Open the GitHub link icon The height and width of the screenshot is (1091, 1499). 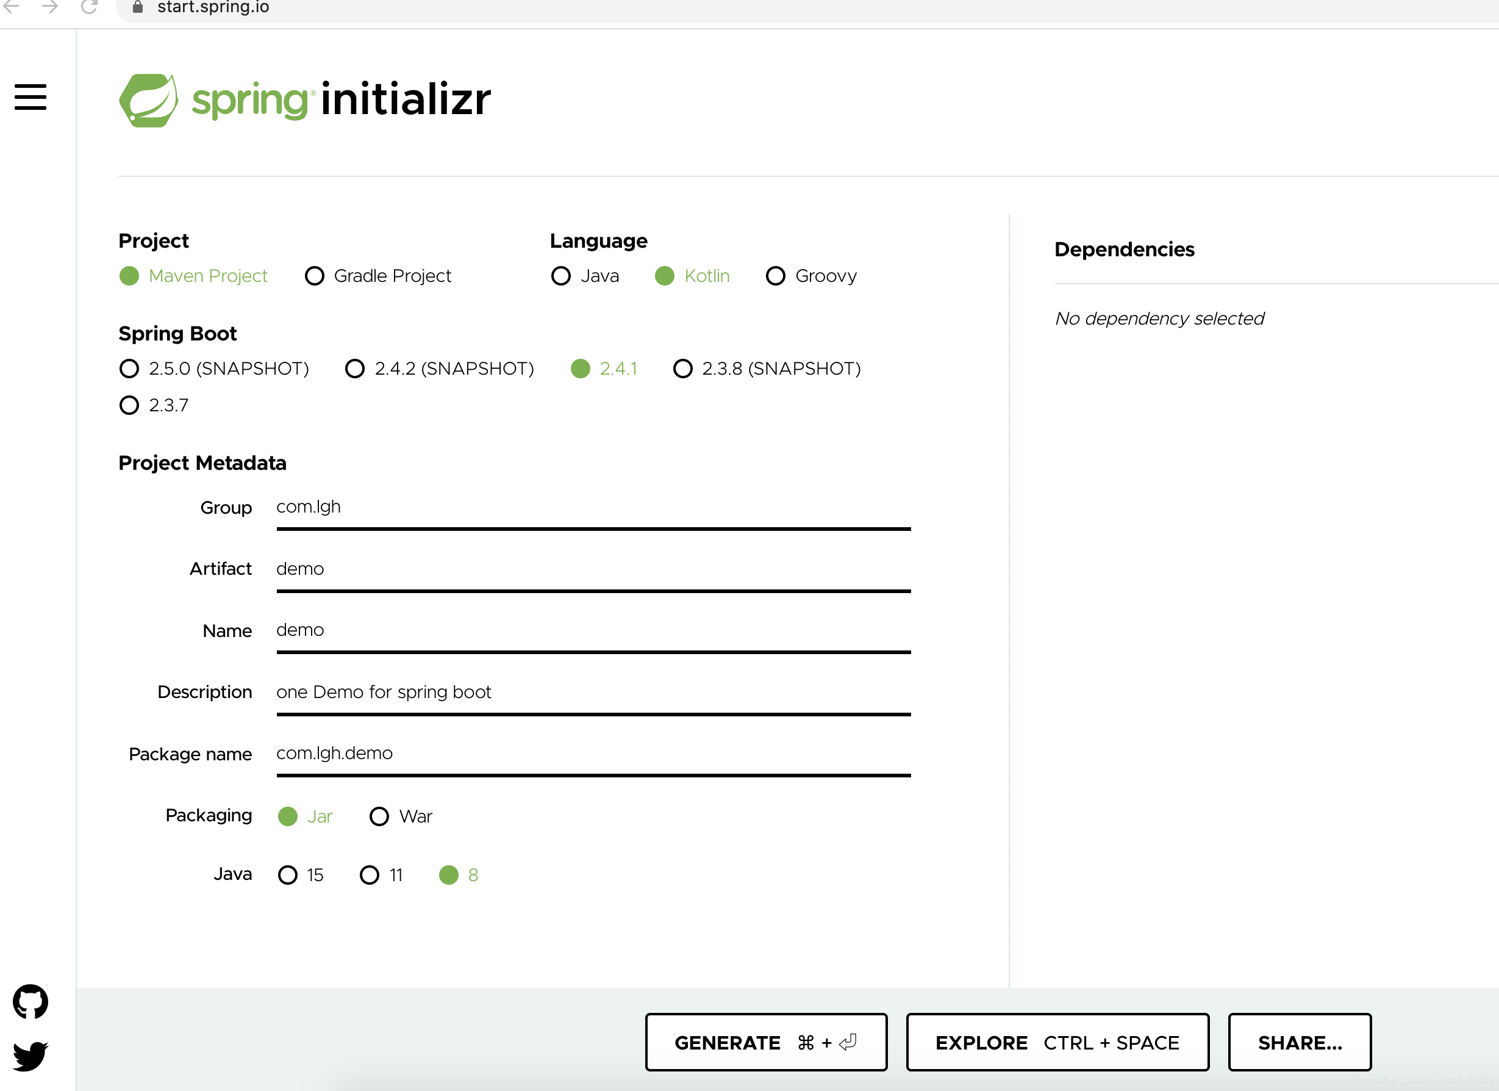click(x=30, y=1002)
